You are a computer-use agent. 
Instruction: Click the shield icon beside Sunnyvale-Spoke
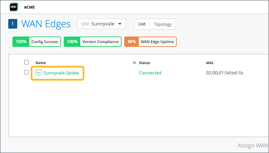tap(39, 73)
